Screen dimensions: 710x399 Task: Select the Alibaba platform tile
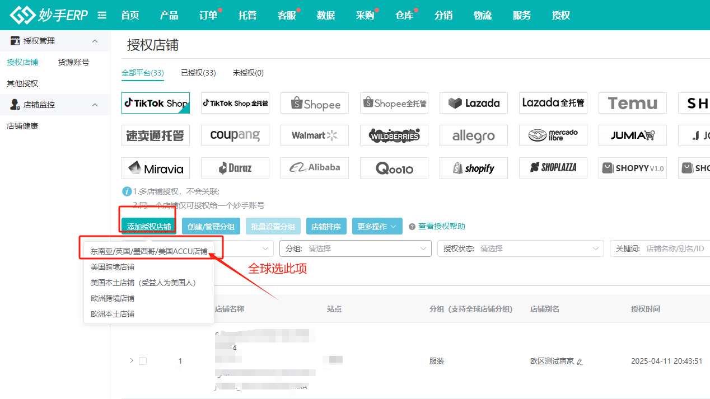tap(315, 168)
